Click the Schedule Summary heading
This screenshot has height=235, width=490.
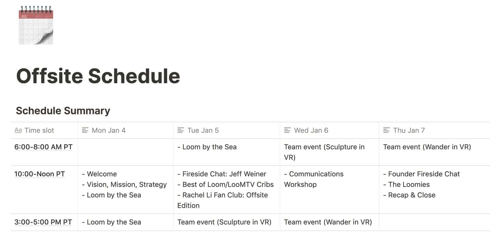click(x=63, y=111)
